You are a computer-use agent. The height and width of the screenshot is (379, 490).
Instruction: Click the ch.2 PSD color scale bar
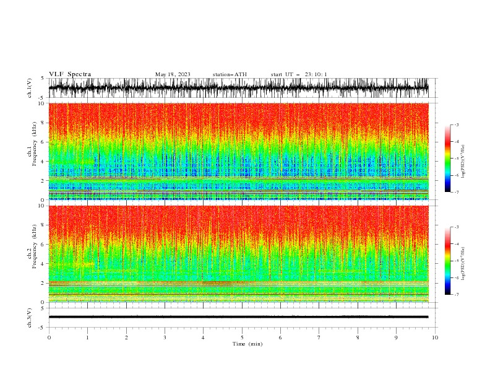(x=447, y=261)
